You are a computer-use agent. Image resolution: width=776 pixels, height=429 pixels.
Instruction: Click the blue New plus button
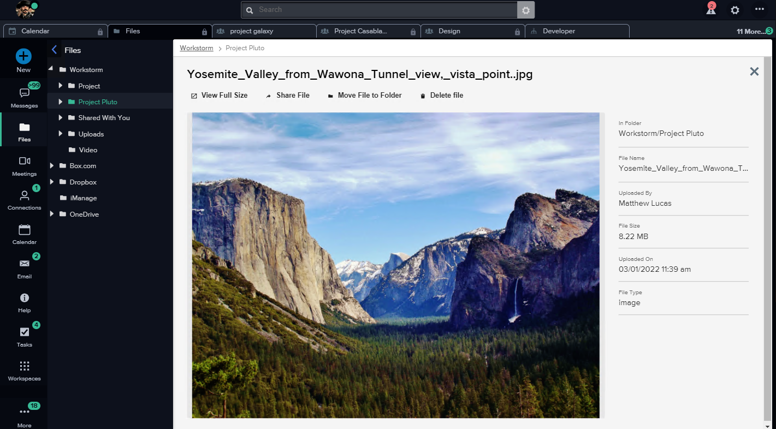[23, 56]
